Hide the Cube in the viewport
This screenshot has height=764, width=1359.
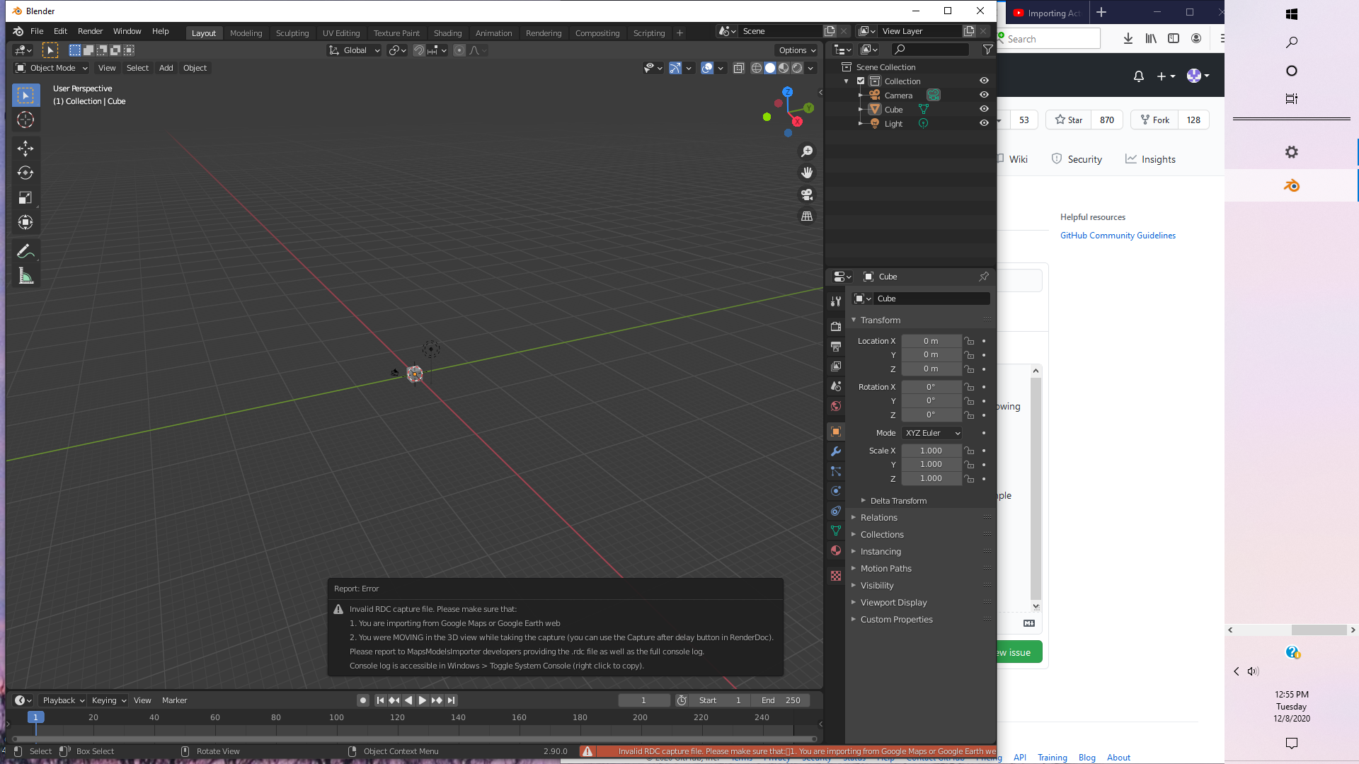(x=984, y=109)
